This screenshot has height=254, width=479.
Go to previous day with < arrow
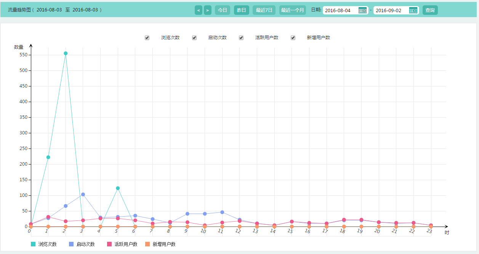199,10
